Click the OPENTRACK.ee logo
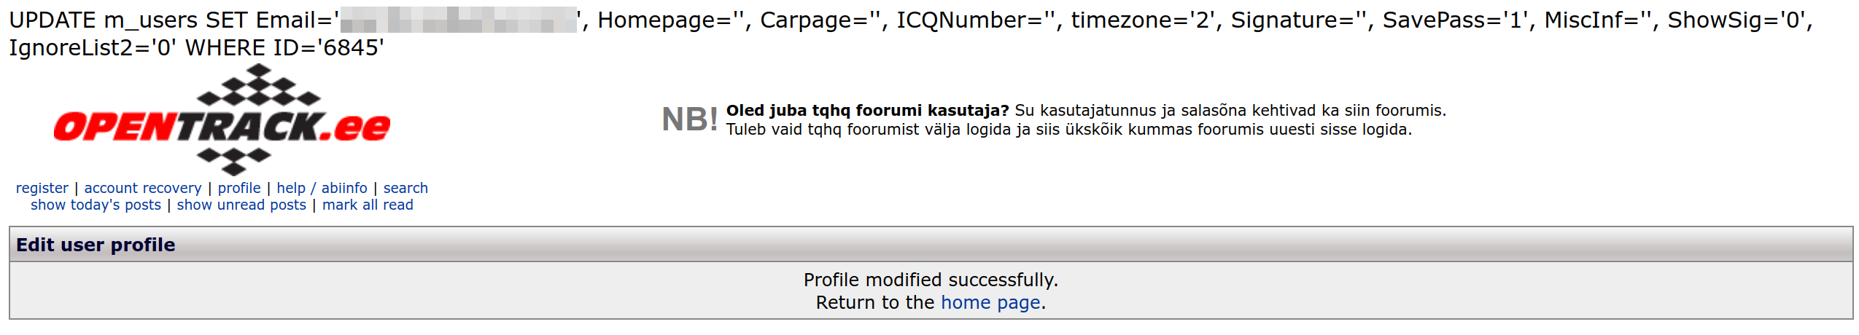The width and height of the screenshot is (1859, 335). pyautogui.click(x=222, y=120)
